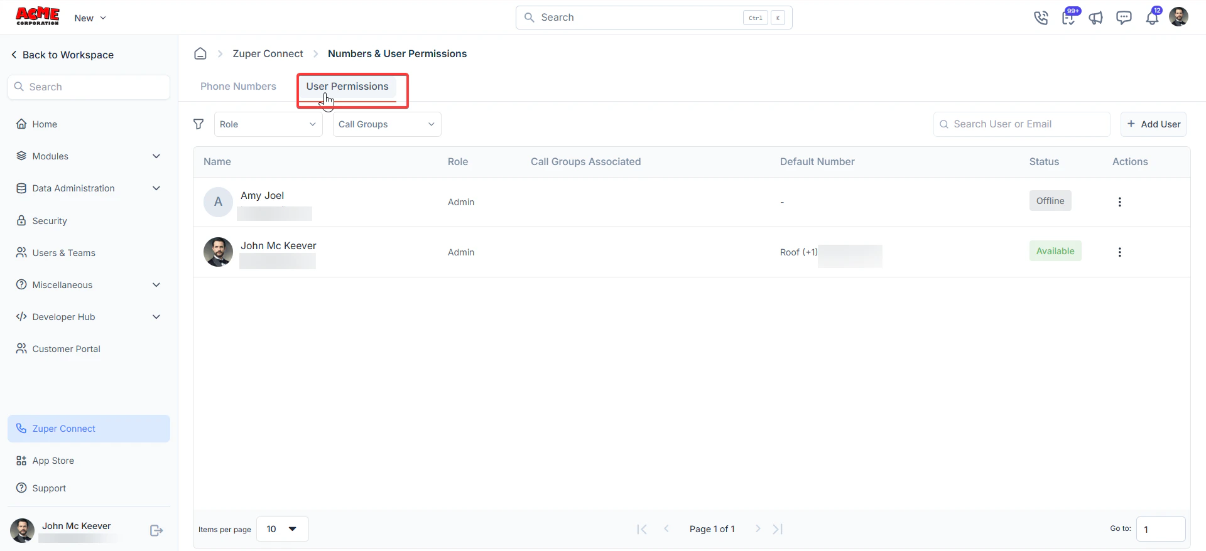Open the announcements megaphone icon

click(x=1096, y=18)
